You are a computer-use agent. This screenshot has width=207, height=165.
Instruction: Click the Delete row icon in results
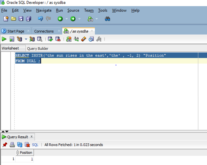click(x=27, y=145)
